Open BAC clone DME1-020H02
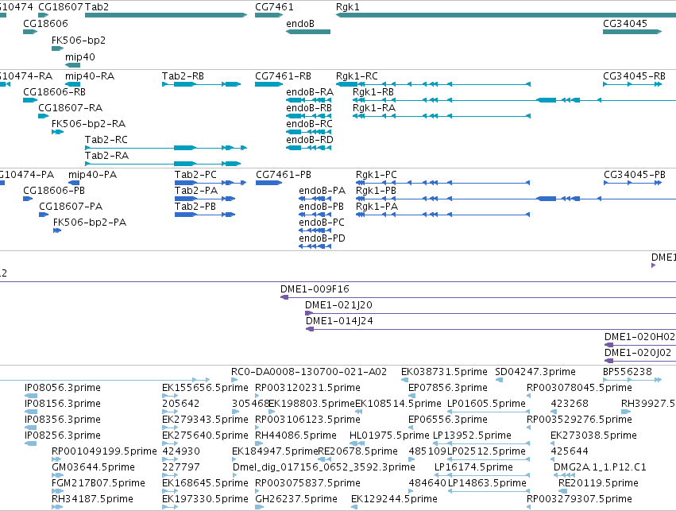Viewport: 676px width, 511px height. [640, 345]
